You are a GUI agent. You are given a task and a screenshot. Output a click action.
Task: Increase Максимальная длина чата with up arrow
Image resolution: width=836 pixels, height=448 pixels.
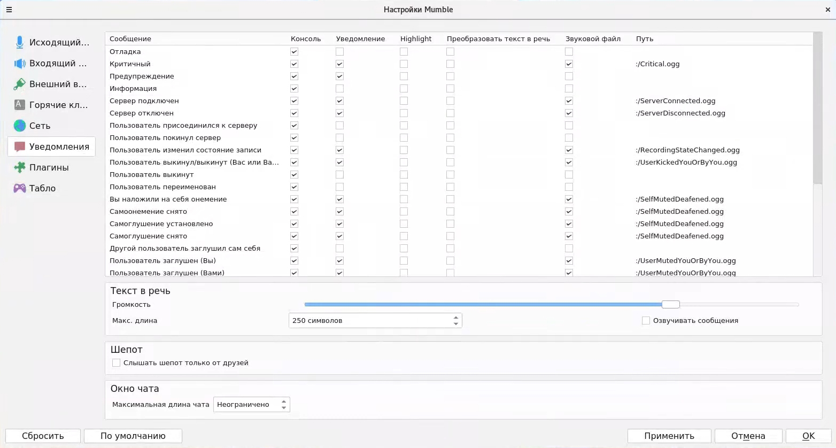click(x=284, y=401)
